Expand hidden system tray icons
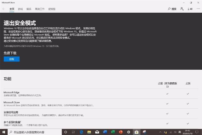202x135 pixels. point(160,132)
